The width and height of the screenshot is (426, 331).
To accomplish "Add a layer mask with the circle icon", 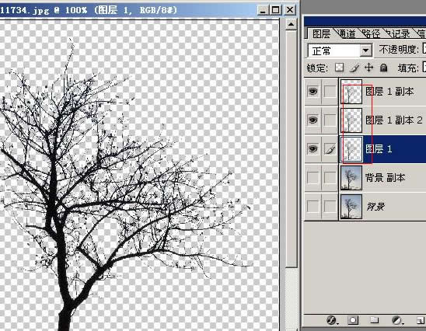I will [353, 320].
